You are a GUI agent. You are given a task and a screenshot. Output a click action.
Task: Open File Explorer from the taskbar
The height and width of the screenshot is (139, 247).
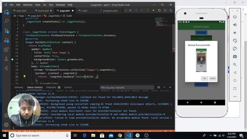(93, 136)
